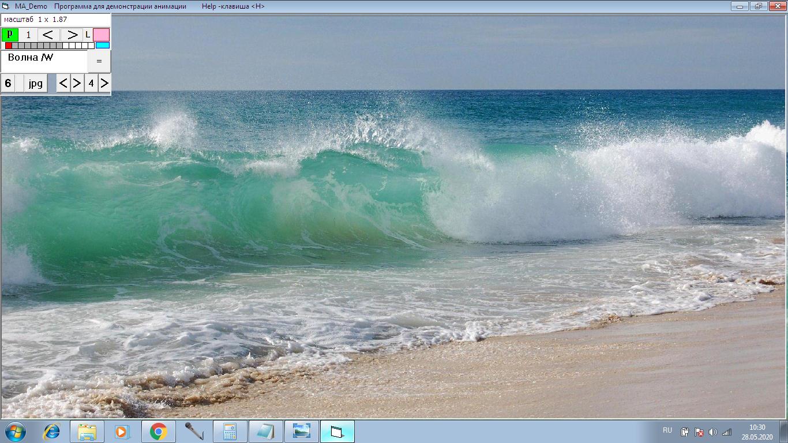Click the 'Волна /W' title field

44,61
